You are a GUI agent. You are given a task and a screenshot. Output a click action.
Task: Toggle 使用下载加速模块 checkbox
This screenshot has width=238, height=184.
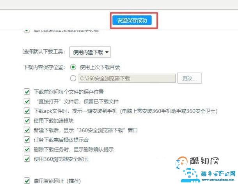(x=27, y=121)
